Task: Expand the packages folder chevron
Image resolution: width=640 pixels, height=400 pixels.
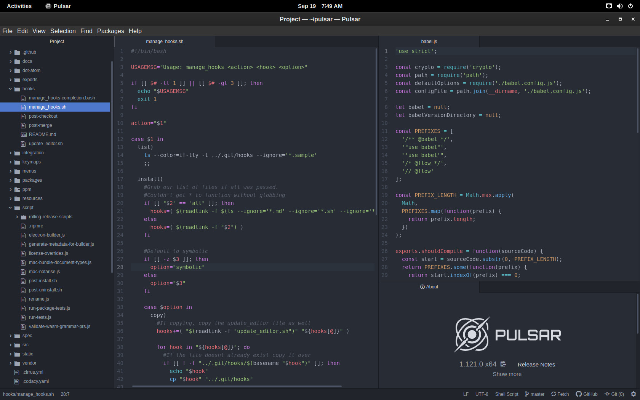Action: [x=10, y=180]
